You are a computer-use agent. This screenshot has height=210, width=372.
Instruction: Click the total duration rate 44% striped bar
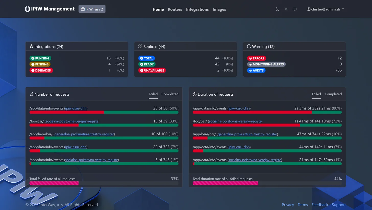tap(225, 183)
